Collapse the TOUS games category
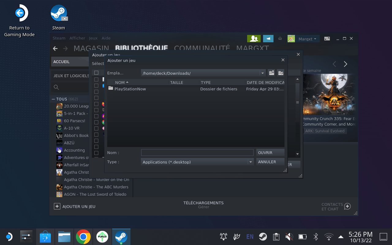Screen dimensions: 392x245 tap(54, 99)
